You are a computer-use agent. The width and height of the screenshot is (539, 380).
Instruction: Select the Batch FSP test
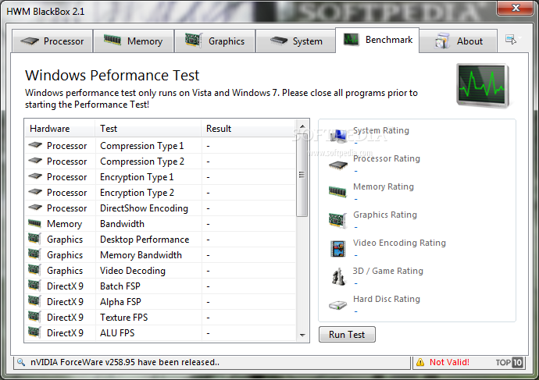point(160,286)
